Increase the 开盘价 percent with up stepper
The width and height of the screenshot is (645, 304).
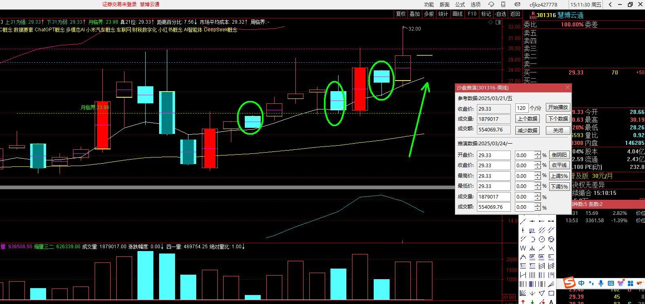[538, 153]
